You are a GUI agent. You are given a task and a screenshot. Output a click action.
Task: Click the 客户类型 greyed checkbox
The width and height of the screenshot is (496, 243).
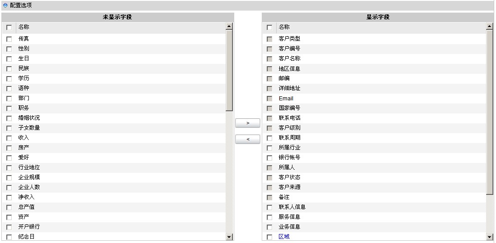pyautogui.click(x=269, y=39)
